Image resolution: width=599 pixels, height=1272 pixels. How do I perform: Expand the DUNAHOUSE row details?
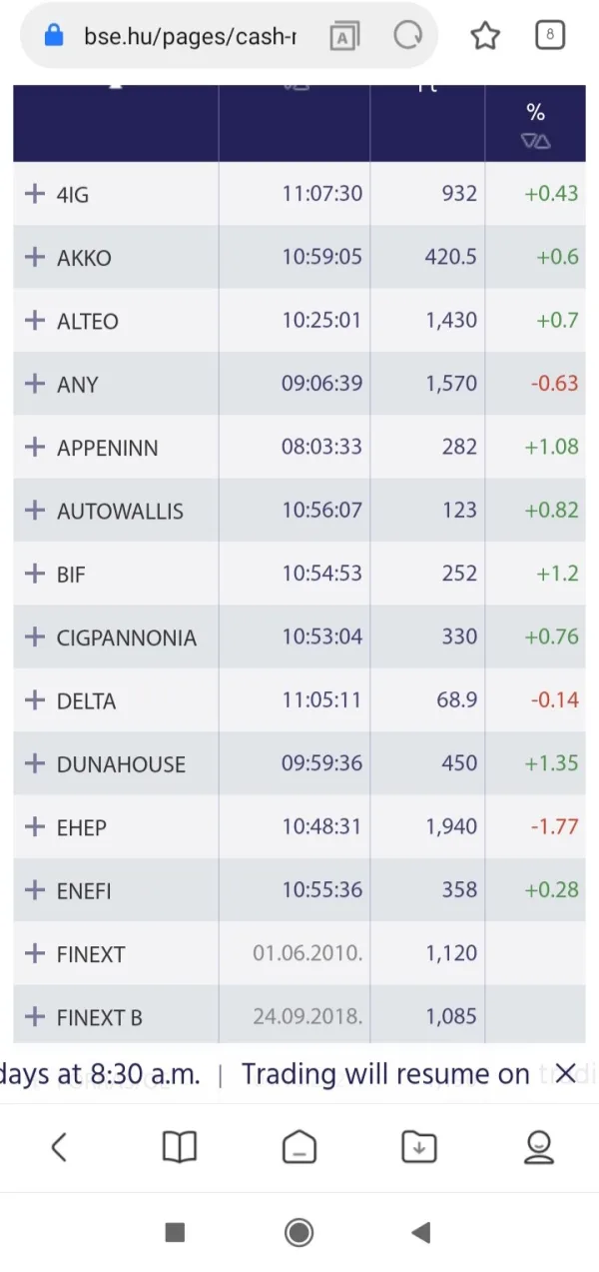click(35, 764)
